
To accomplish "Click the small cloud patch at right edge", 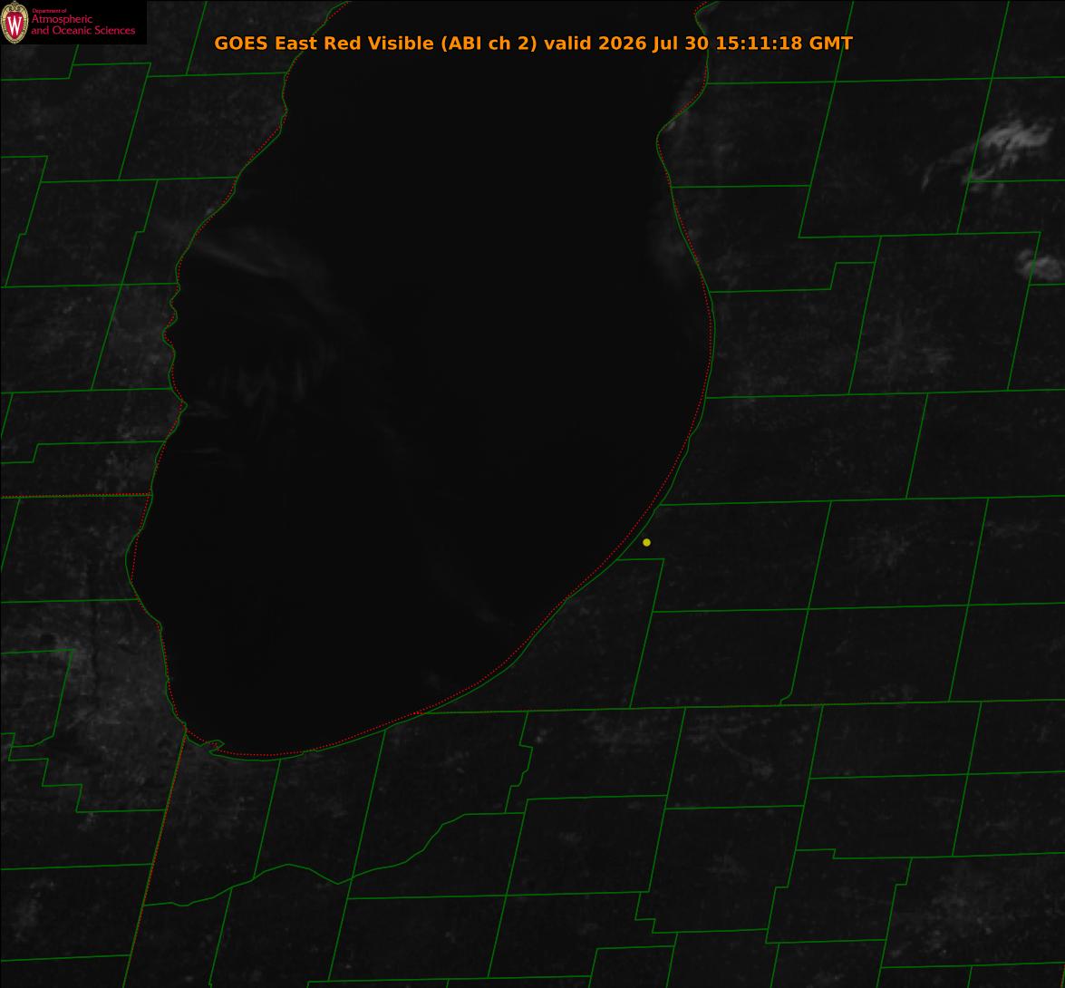I will click(x=1040, y=265).
